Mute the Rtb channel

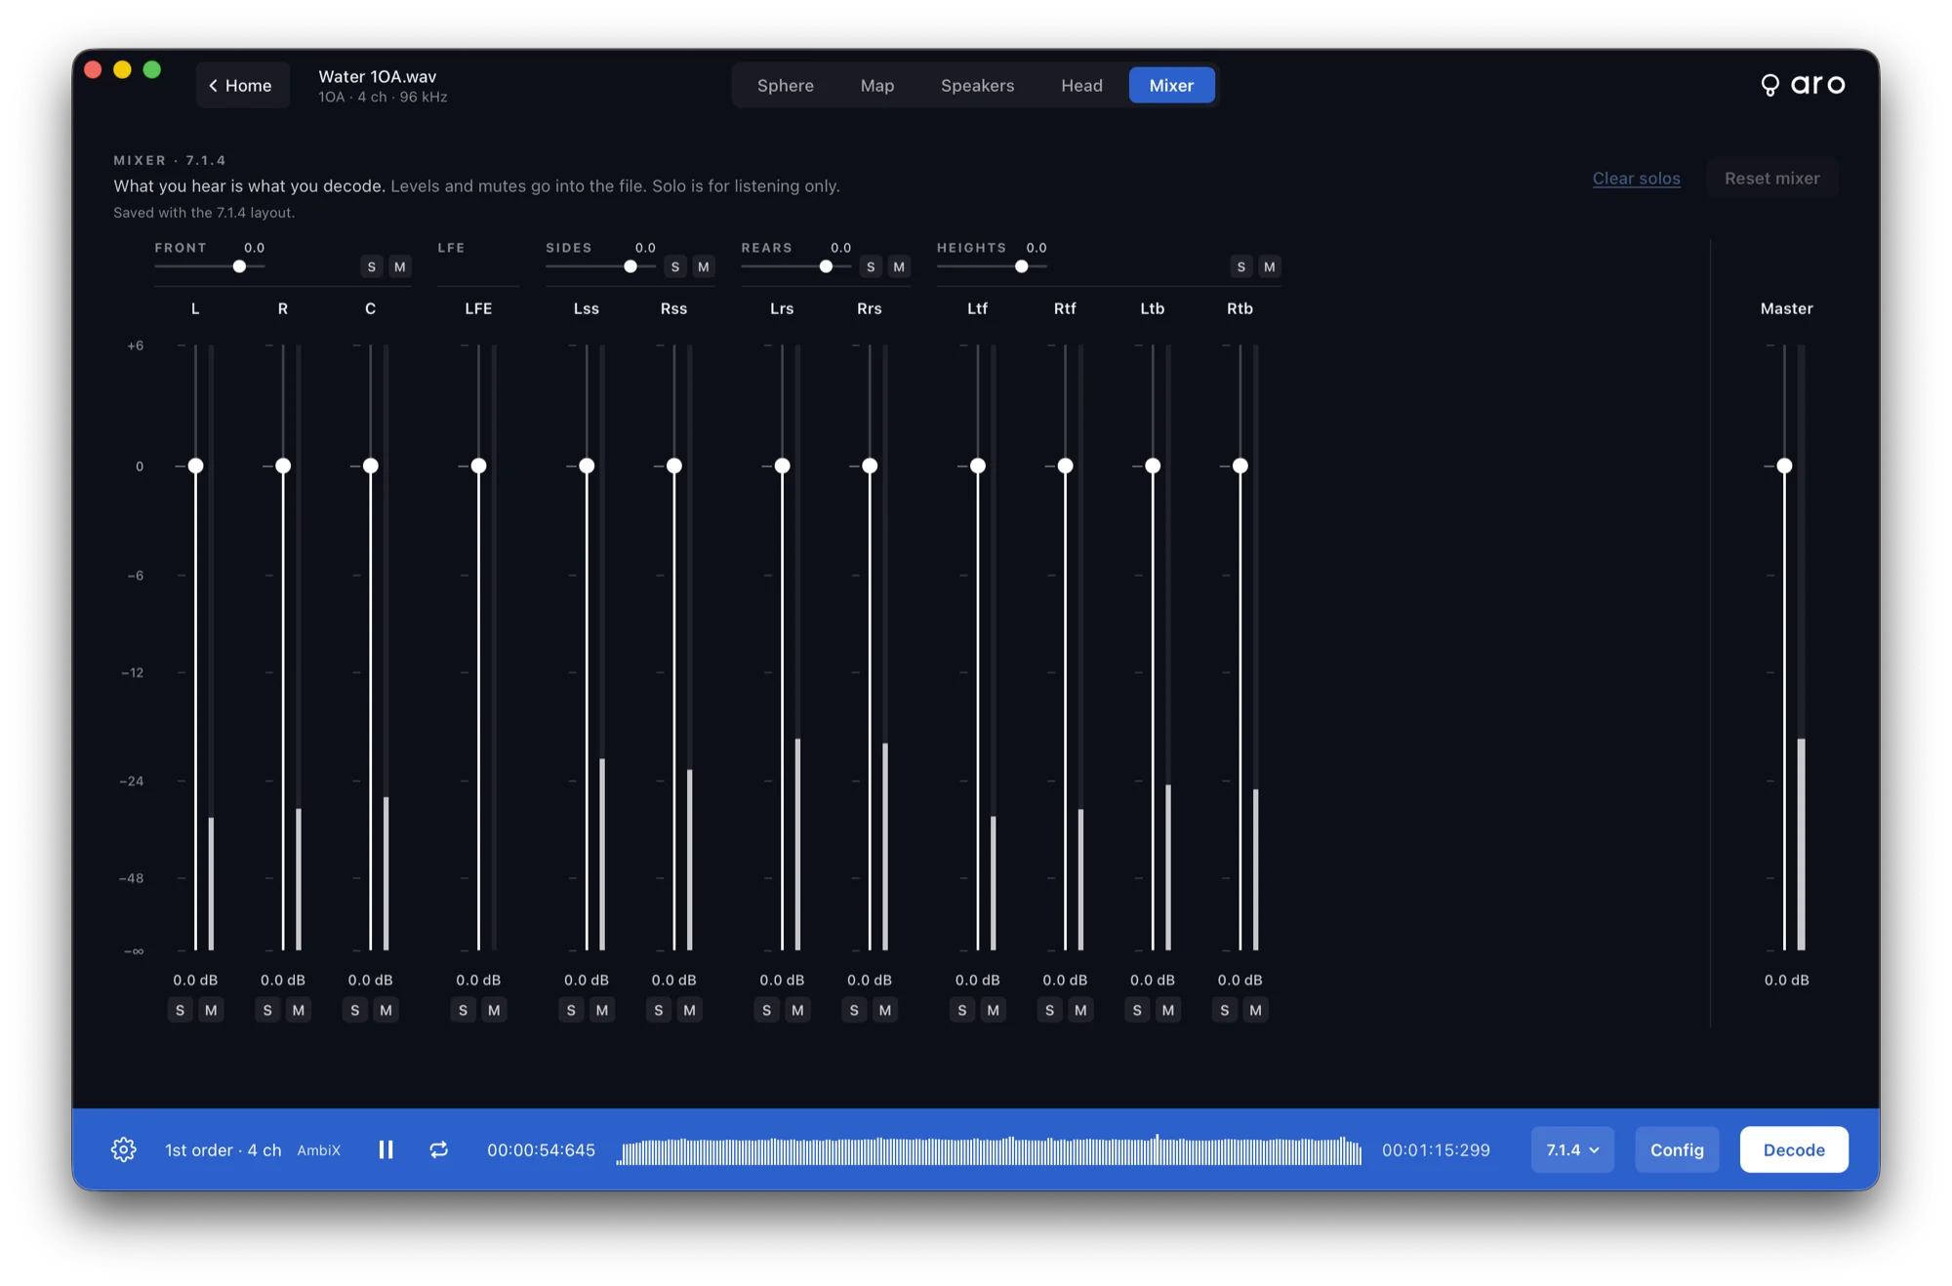point(1256,1010)
